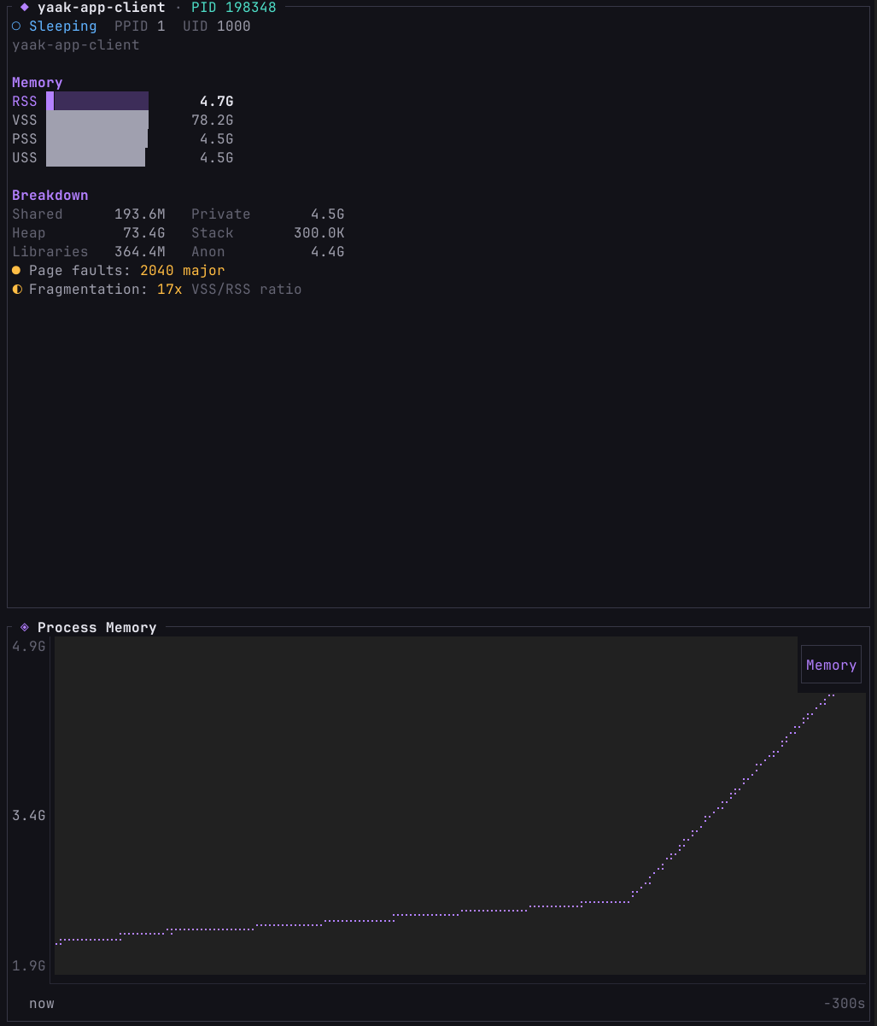Click the Process Memory panel title
This screenshot has height=1026, width=877.
point(97,628)
